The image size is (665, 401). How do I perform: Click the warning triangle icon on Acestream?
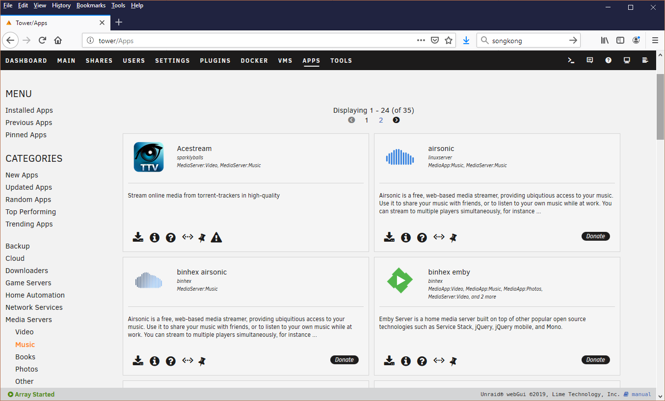click(x=216, y=238)
